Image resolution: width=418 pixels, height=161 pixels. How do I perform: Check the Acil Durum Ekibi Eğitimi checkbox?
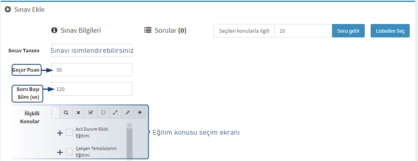(x=69, y=132)
